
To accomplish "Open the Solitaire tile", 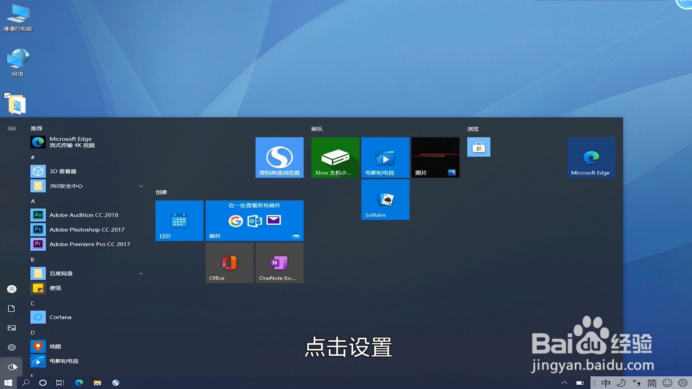I will click(385, 200).
